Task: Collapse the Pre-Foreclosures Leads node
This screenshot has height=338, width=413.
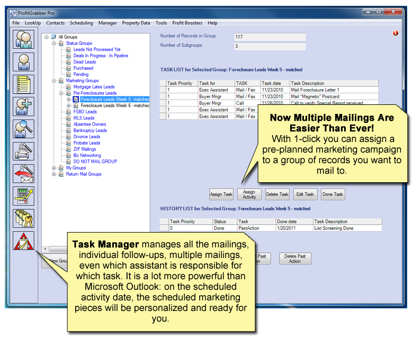Action: 61,93
